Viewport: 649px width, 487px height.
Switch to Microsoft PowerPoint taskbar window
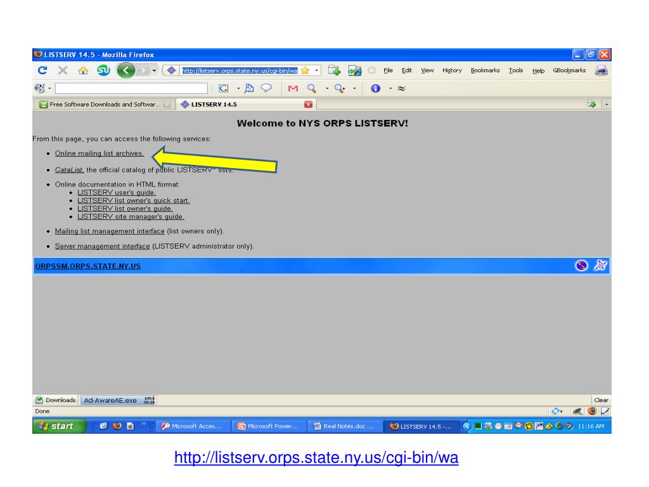tap(269, 426)
